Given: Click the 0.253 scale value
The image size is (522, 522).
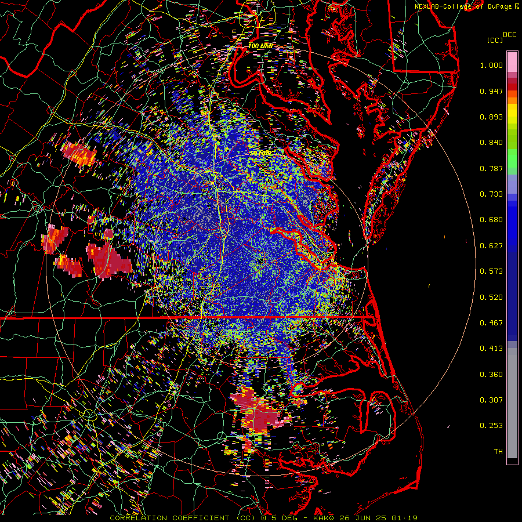Looking at the screenshot, I should click(491, 426).
